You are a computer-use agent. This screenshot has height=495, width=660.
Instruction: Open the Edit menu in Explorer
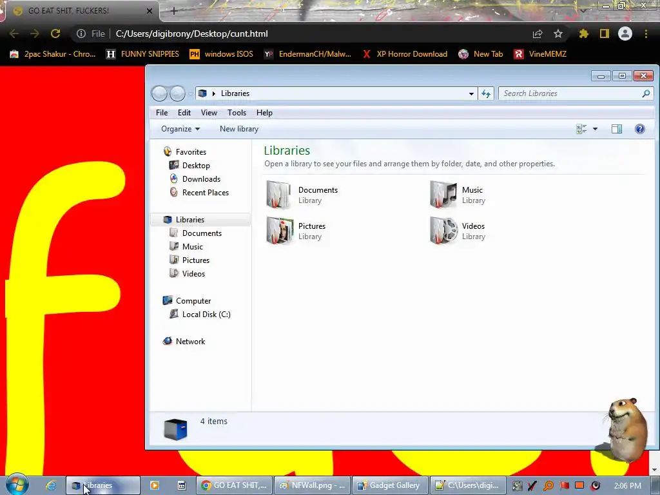[x=184, y=112]
